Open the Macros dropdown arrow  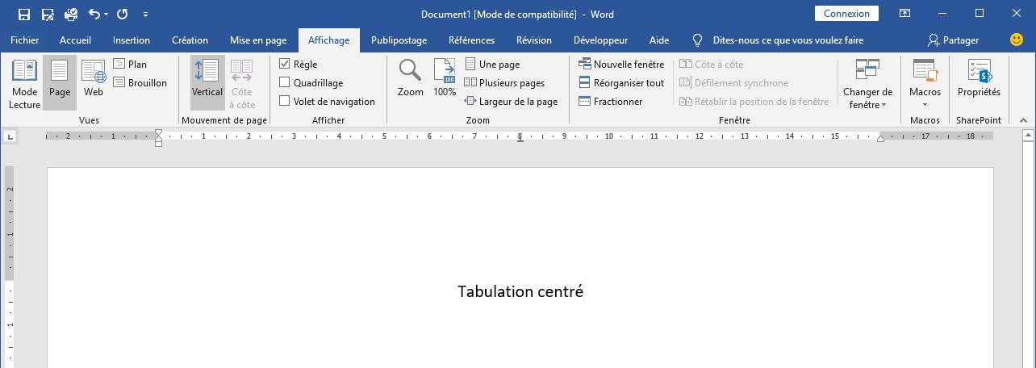point(925,104)
